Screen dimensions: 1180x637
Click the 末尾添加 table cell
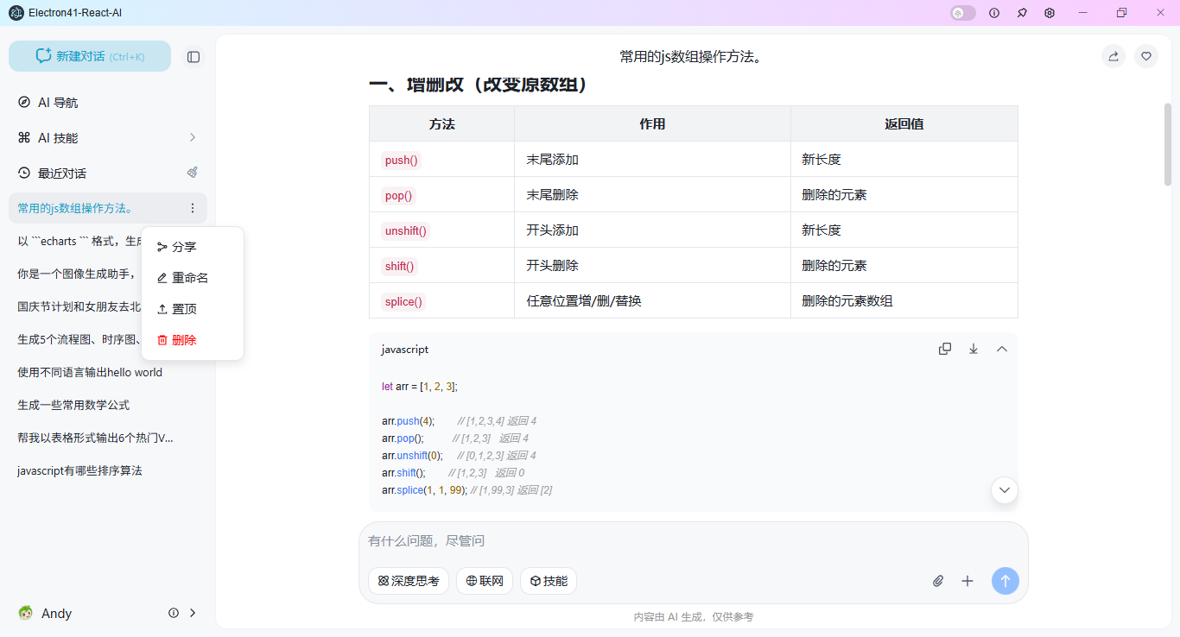click(x=652, y=160)
